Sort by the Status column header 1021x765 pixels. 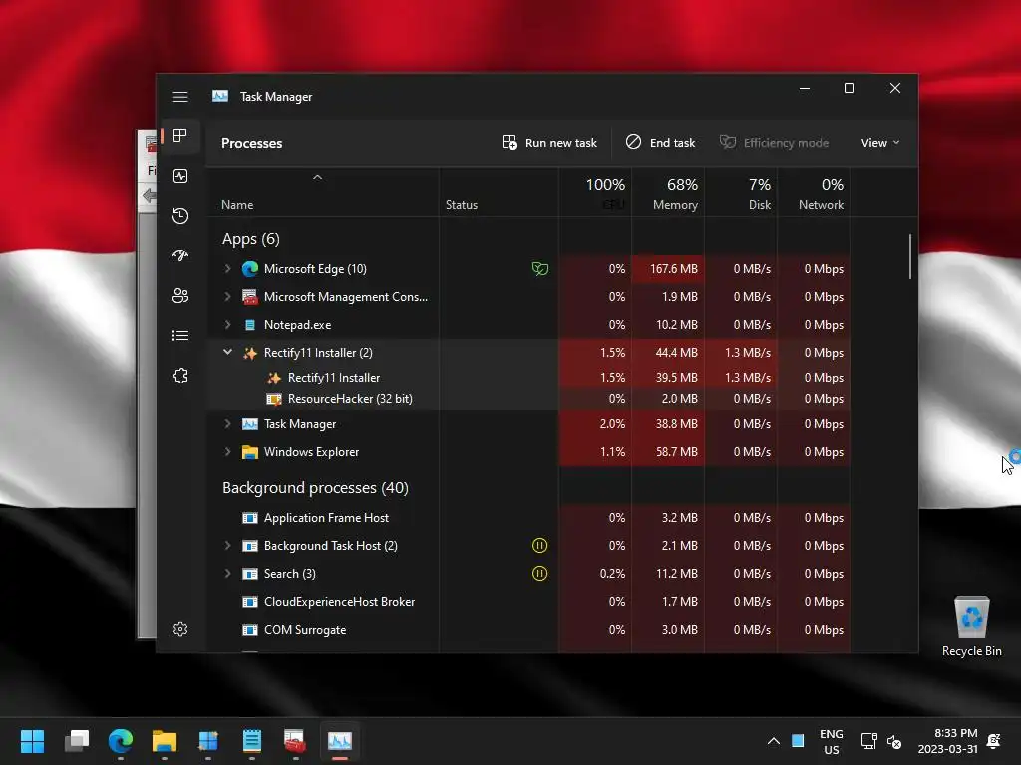pos(499,193)
